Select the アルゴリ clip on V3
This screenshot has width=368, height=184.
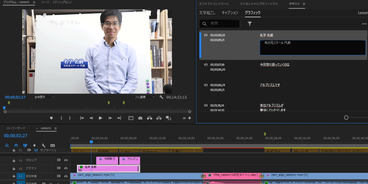point(130,160)
